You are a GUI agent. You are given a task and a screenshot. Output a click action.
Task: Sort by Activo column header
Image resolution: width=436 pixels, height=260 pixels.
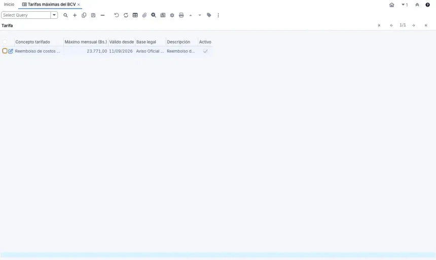pos(205,42)
